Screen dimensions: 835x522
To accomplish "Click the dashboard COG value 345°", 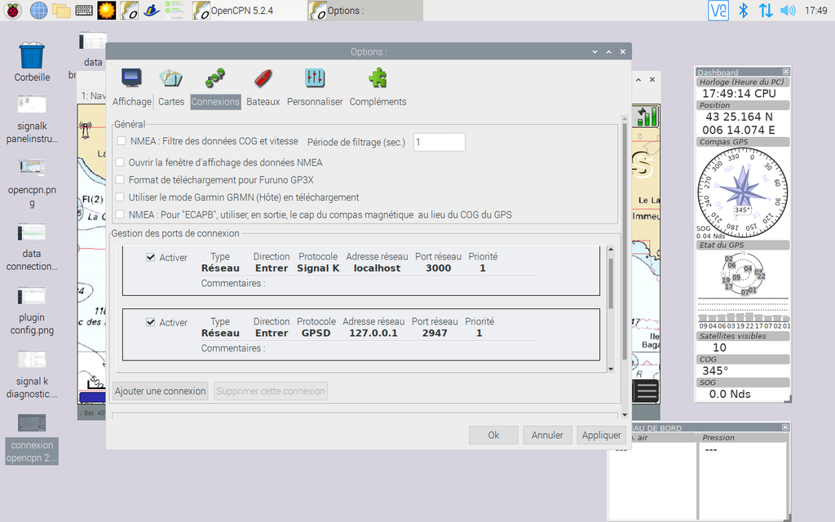I will 715,371.
